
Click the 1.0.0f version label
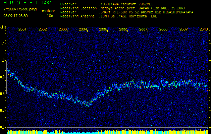coord(47,3)
